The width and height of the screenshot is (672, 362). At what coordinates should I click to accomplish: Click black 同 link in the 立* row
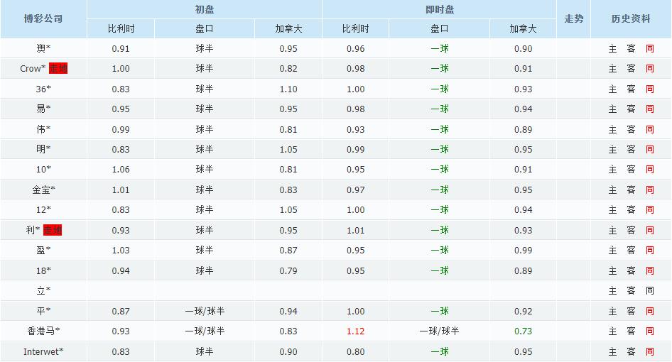click(x=650, y=290)
